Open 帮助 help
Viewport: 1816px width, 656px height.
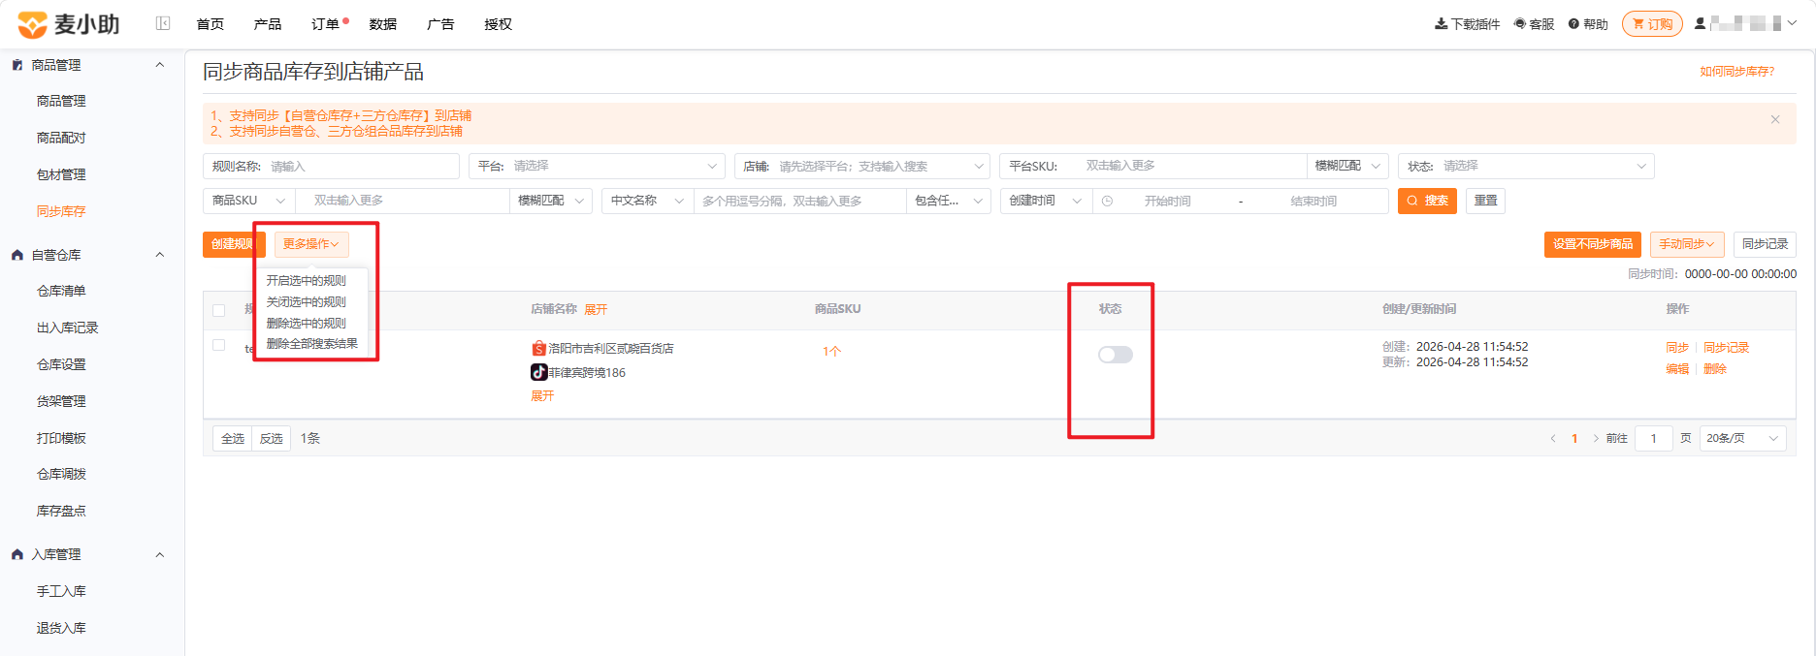coord(1588,24)
